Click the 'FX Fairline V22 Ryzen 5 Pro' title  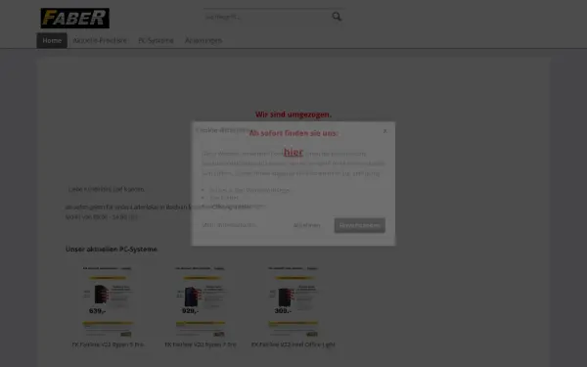pos(108,344)
